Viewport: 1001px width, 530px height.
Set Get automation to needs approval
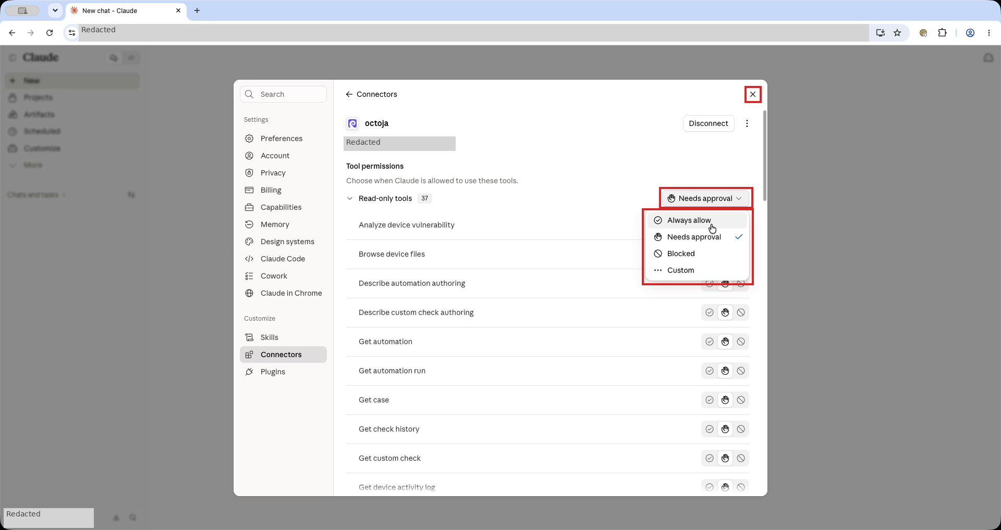point(725,342)
